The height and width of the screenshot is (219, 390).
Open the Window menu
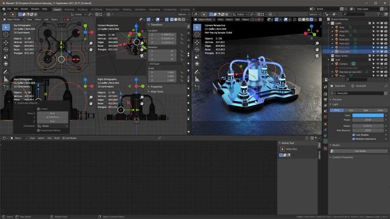coord(35,9)
